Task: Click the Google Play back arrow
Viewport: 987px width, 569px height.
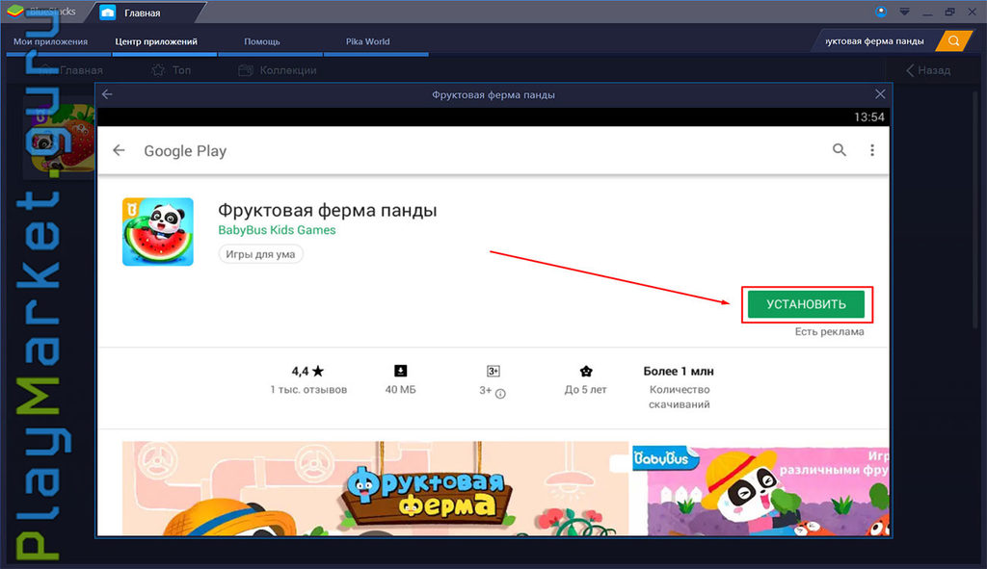Action: pos(119,150)
